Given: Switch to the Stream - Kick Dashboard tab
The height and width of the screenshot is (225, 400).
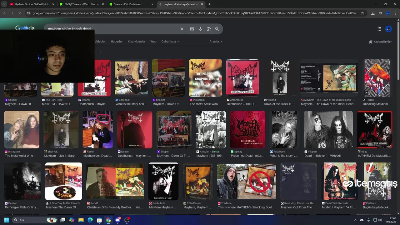Looking at the screenshot, I should (131, 4).
